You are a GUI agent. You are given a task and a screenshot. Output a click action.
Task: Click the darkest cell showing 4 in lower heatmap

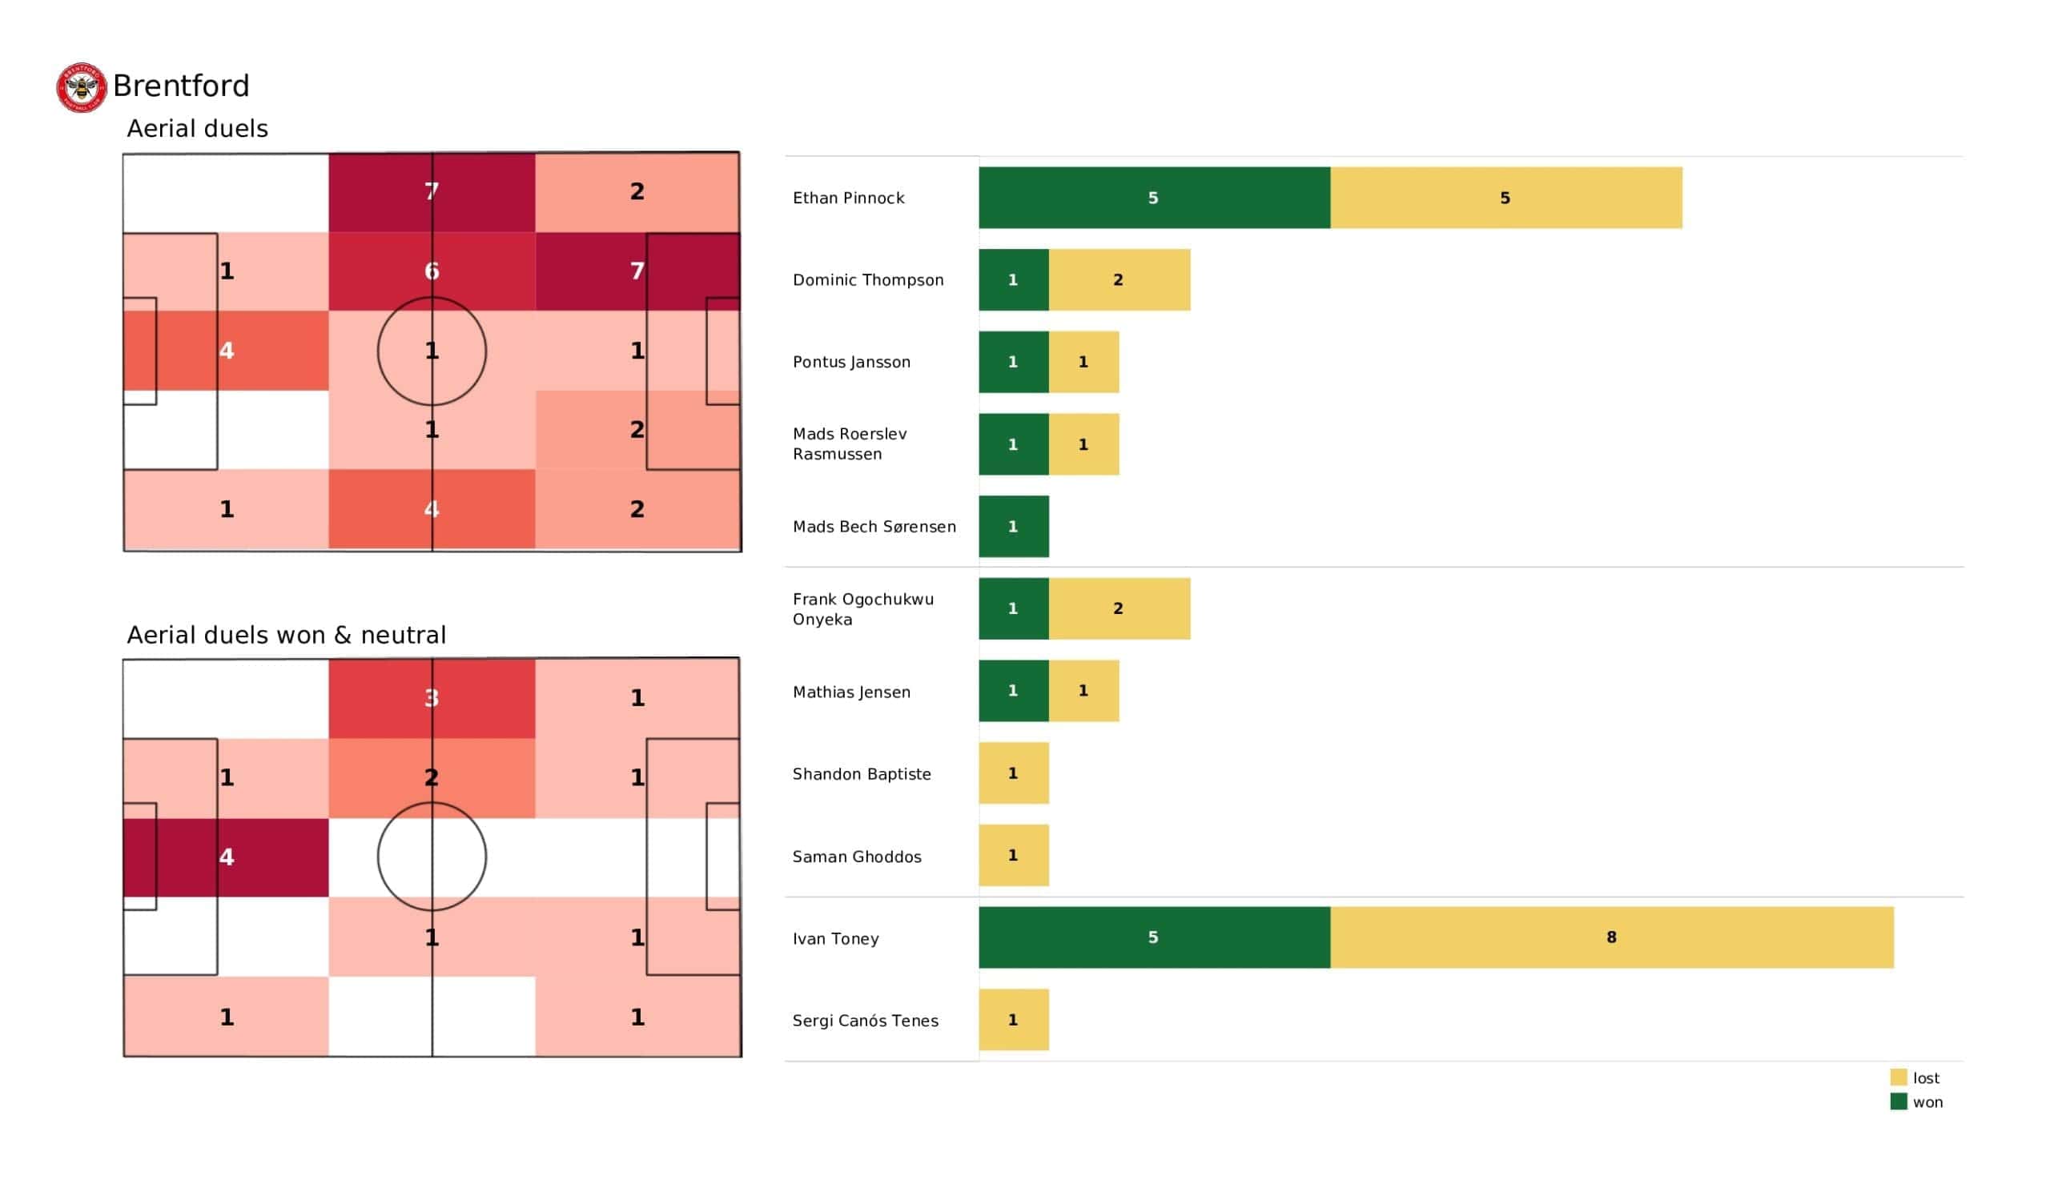[x=226, y=857]
